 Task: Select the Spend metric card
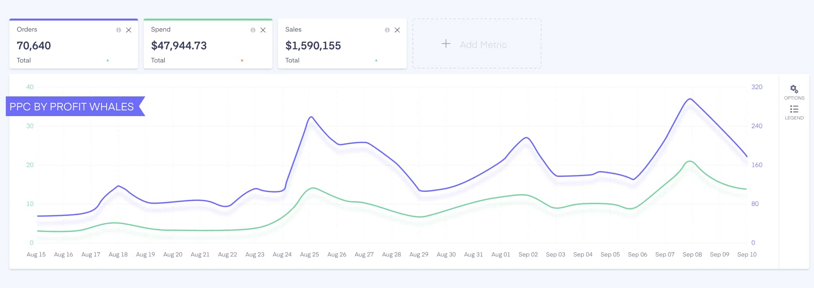[x=208, y=44]
